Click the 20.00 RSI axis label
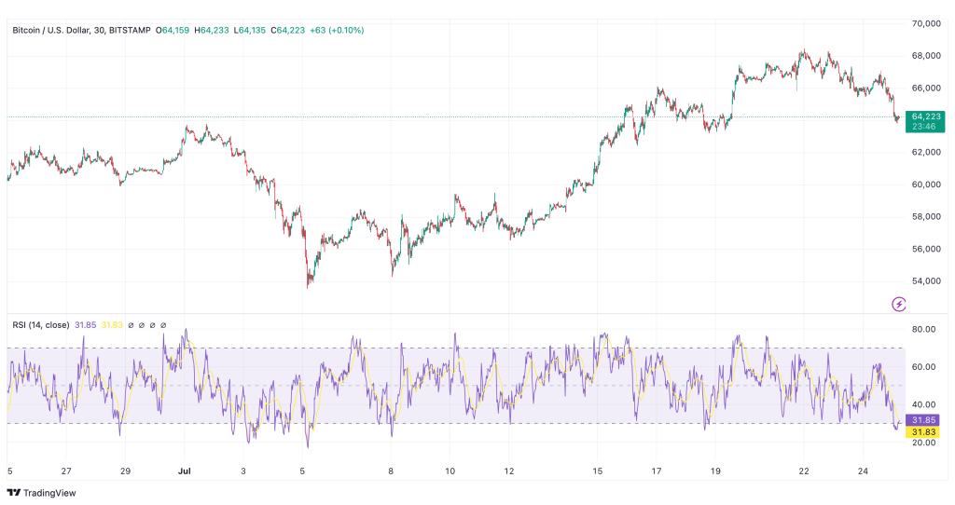 pos(924,443)
